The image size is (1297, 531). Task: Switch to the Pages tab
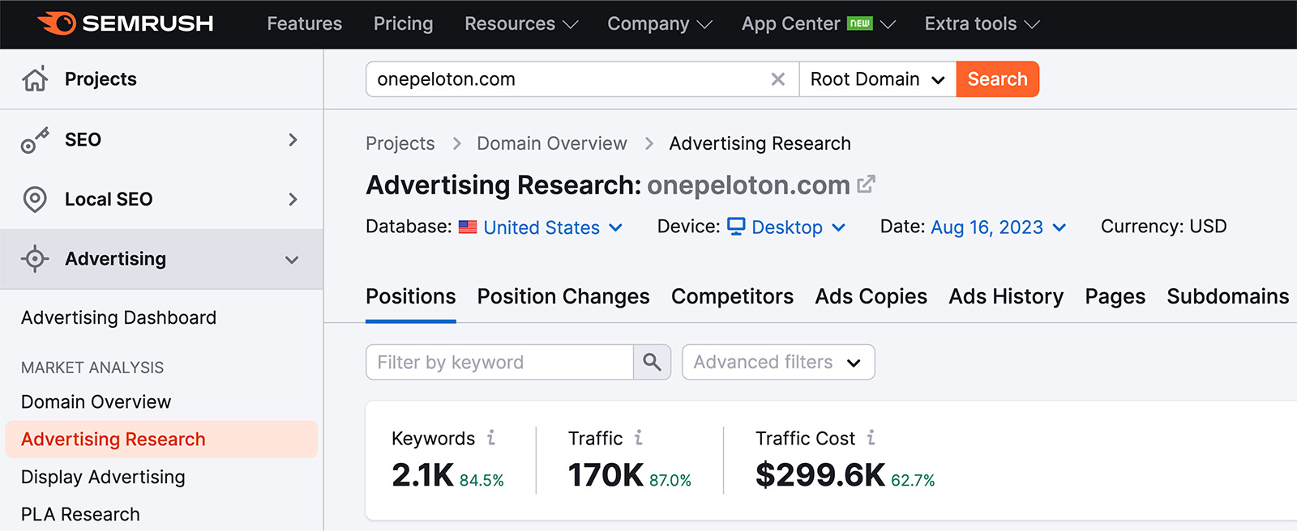tap(1115, 297)
